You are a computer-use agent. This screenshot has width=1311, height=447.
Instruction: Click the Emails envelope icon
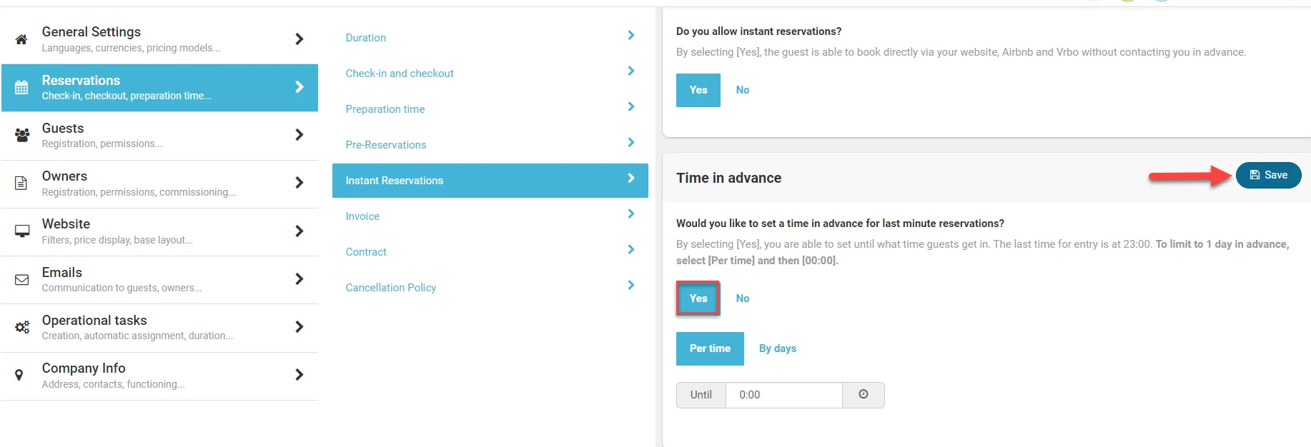22,279
